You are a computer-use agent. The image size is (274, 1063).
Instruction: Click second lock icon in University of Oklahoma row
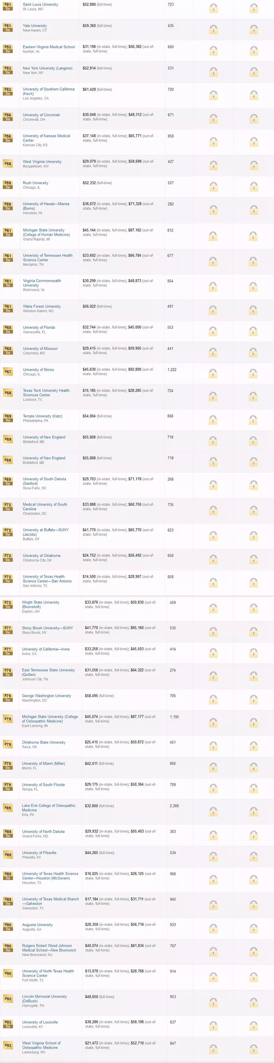coord(253,559)
